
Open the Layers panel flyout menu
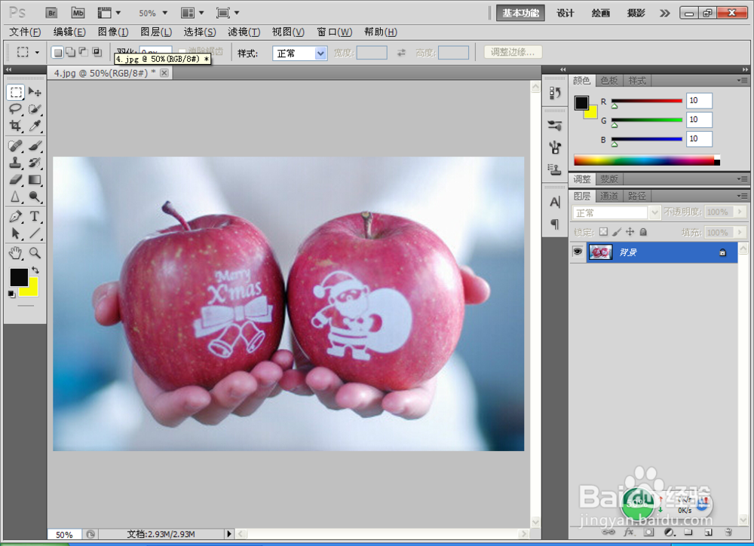click(743, 196)
